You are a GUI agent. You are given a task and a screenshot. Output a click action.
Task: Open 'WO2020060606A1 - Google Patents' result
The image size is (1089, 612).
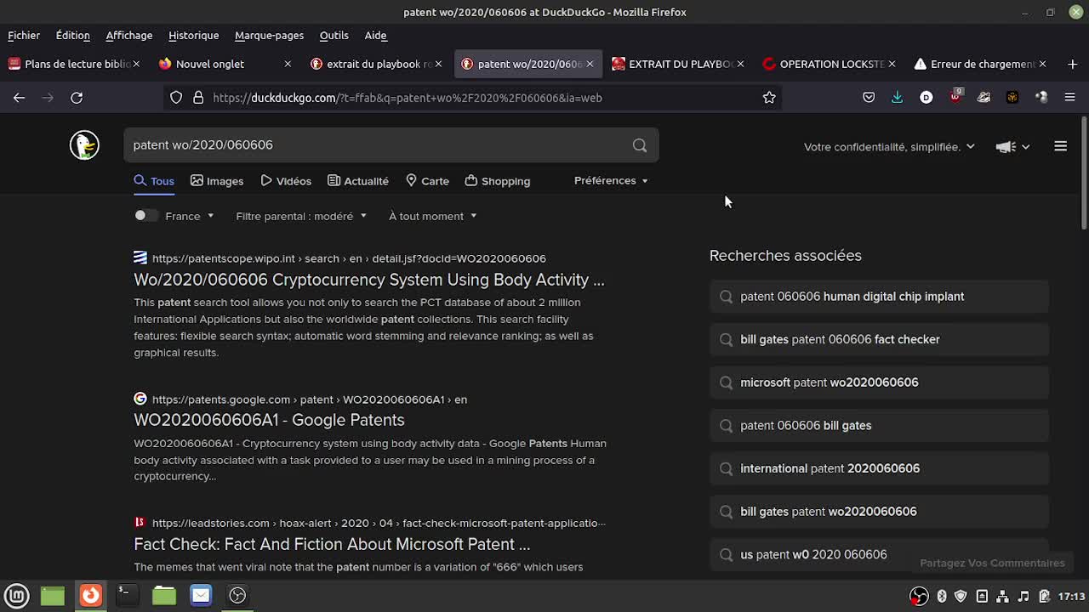pos(269,420)
